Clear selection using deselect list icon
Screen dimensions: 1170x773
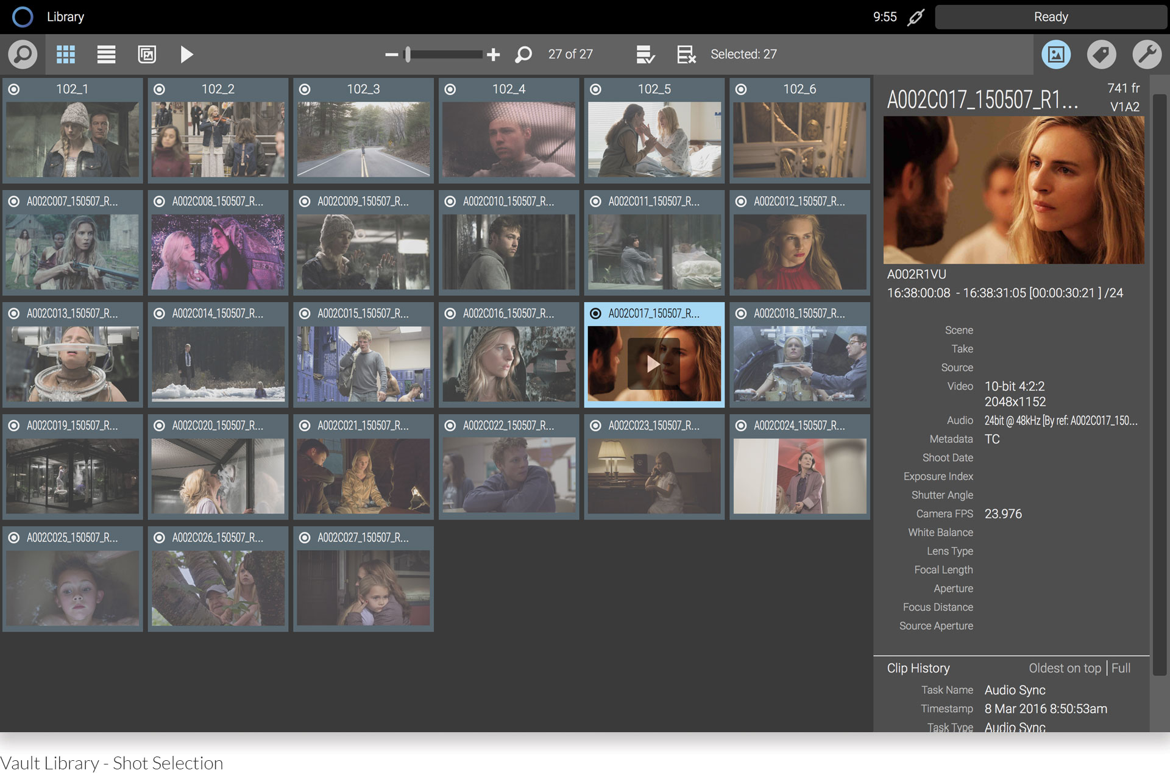[686, 55]
